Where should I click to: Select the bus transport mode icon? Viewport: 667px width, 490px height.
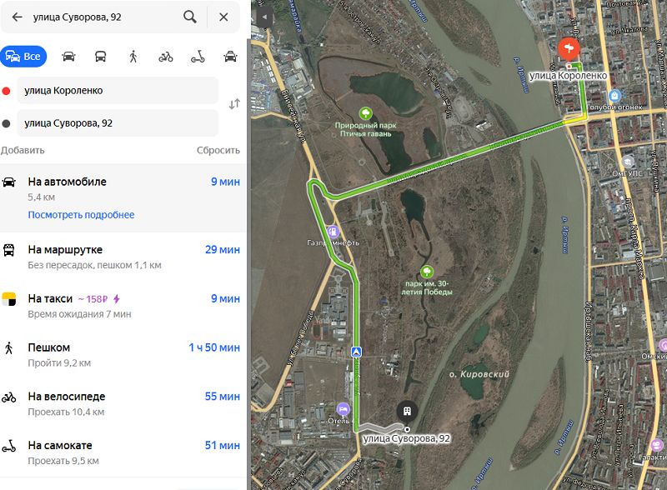coord(100,56)
